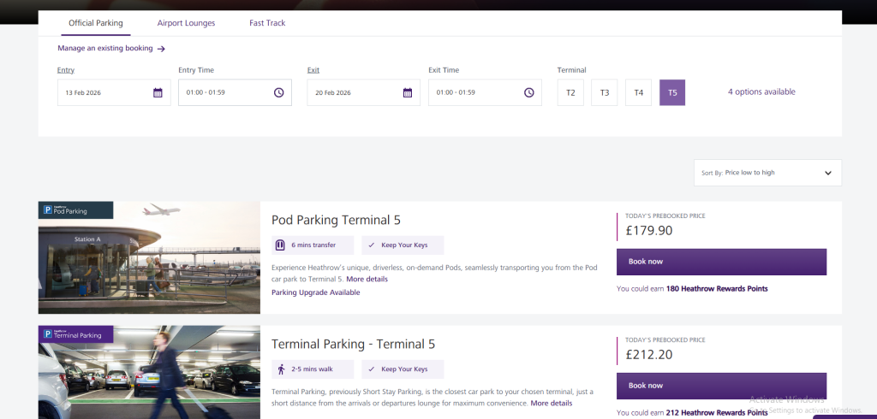Image resolution: width=877 pixels, height=419 pixels.
Task: Click the 6 mins transfer tag
Action: (313, 245)
